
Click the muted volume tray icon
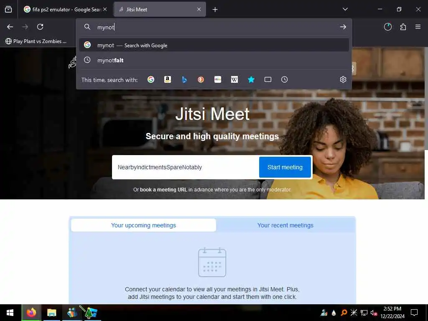[374, 313]
